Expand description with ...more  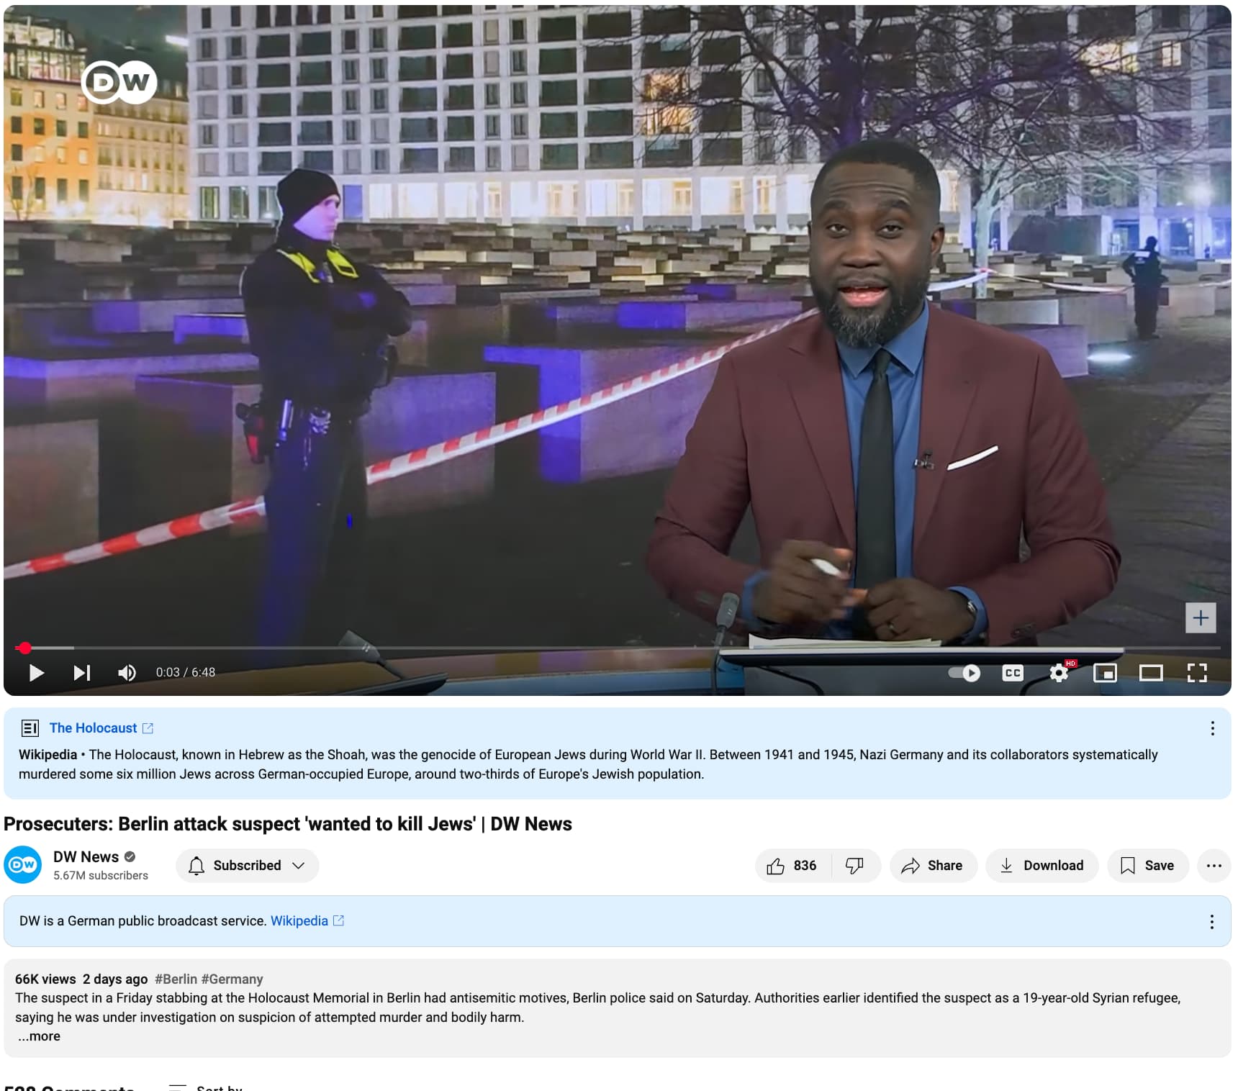40,1036
